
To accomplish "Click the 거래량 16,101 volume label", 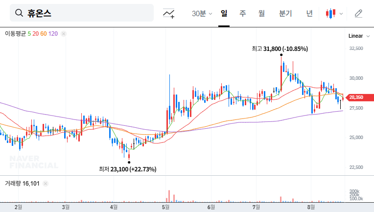I will pyautogui.click(x=22, y=184).
